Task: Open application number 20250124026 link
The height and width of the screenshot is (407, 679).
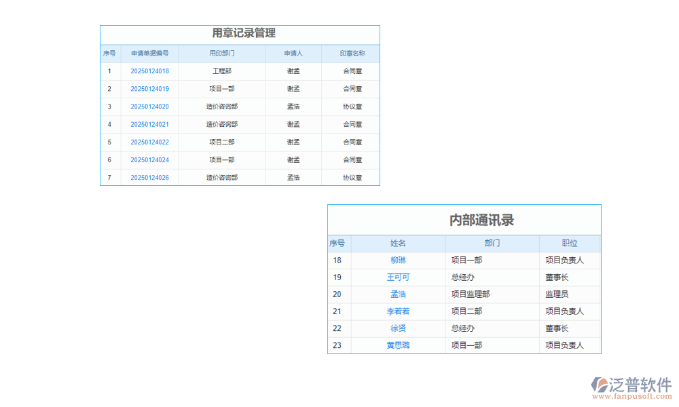Action: click(x=149, y=177)
